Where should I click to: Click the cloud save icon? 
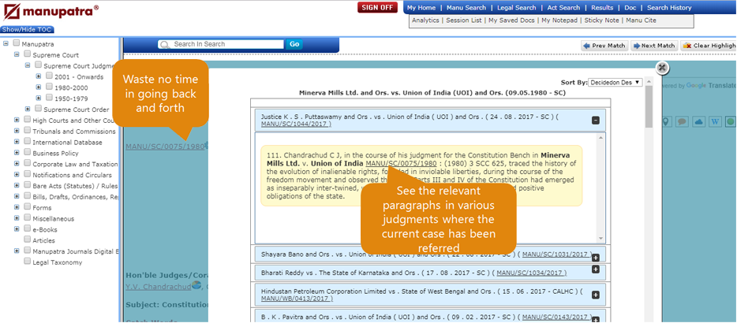699,121
